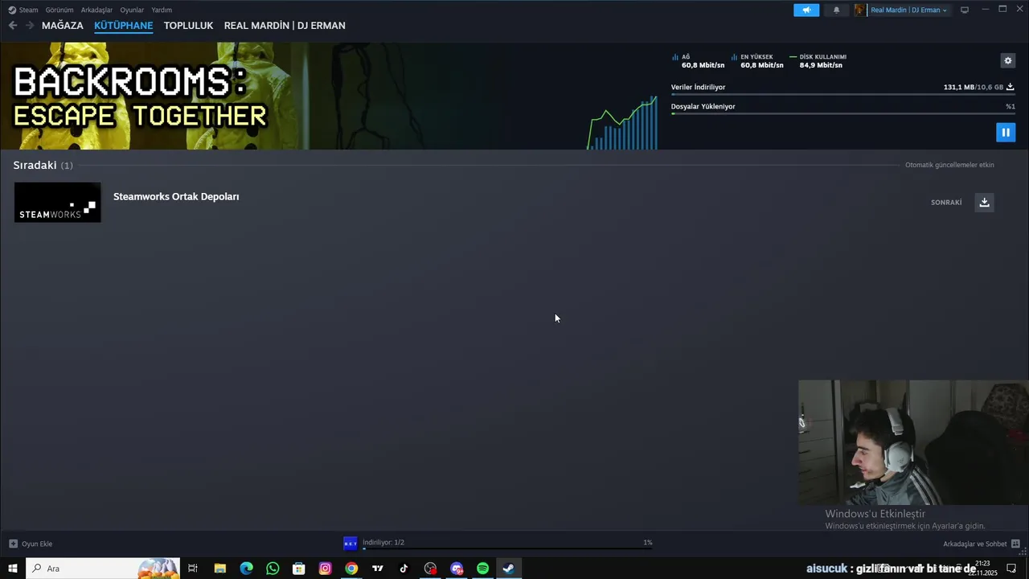Open Task View on taskbar
Viewport: 1029px width, 579px height.
193,569
